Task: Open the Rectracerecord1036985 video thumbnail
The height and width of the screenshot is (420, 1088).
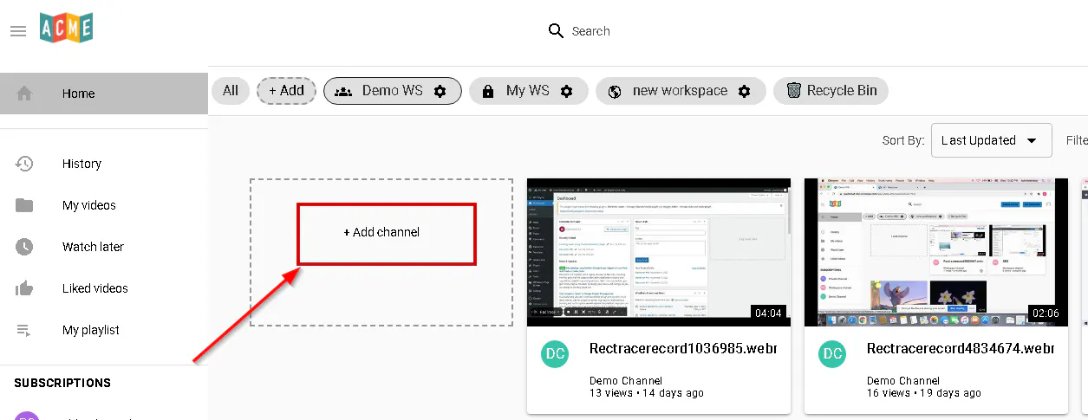Action: (x=659, y=252)
